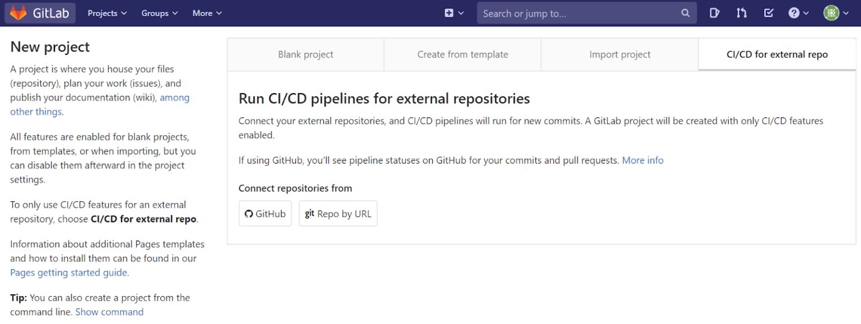Open the GitLab home logo
Screen dimensions: 861x324
(x=39, y=12)
